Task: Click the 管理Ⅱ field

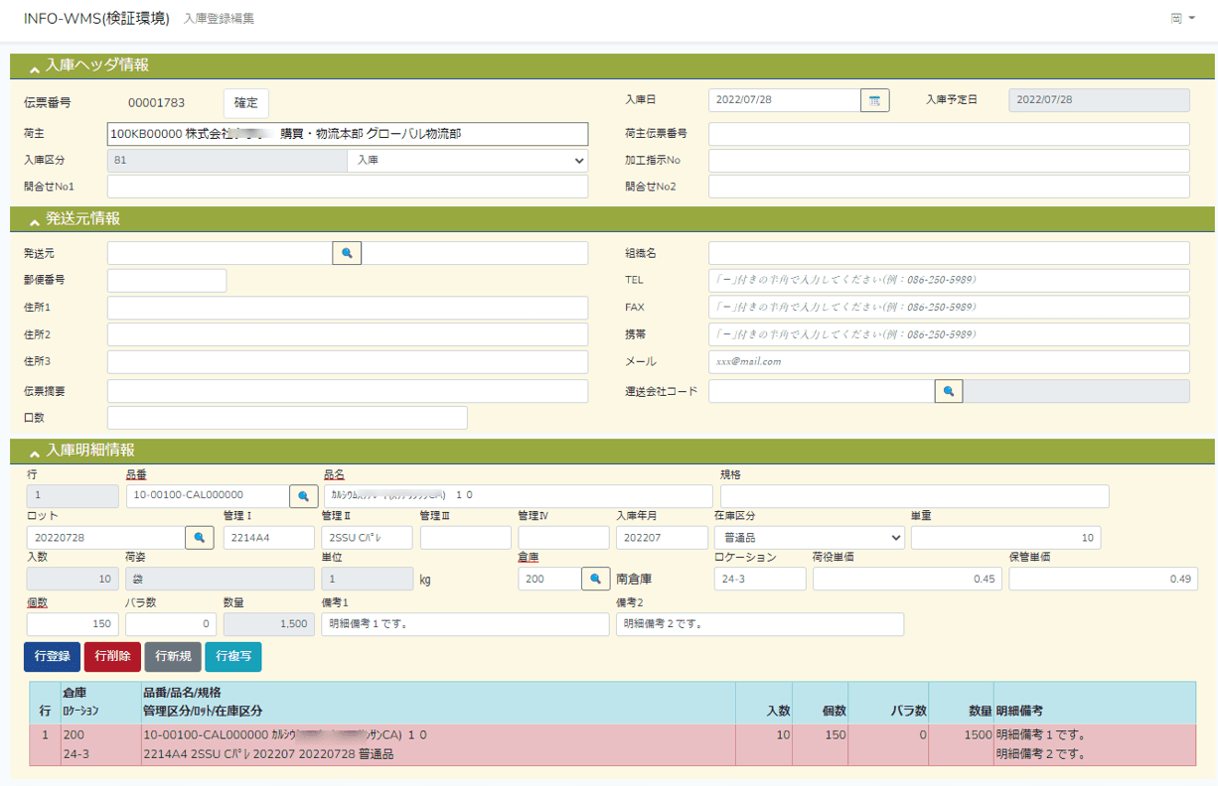Action: (367, 537)
